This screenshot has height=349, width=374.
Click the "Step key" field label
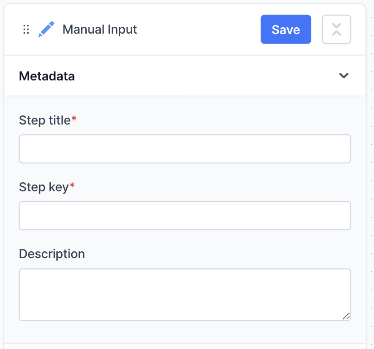(43, 187)
